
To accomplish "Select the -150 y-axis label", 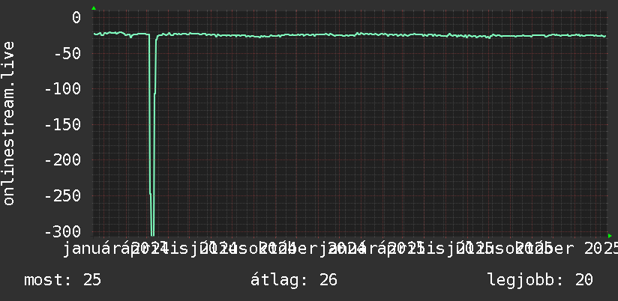I will click(62, 125).
